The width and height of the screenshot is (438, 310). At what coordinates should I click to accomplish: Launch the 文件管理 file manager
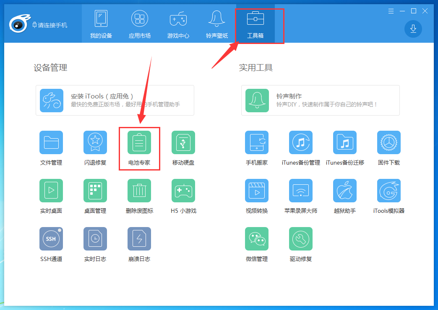click(51, 142)
